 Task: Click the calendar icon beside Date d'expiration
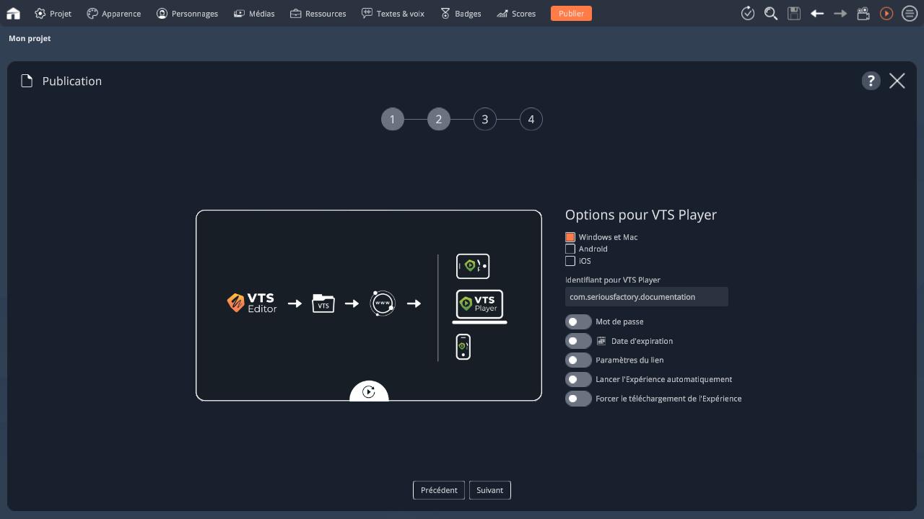tap(601, 341)
